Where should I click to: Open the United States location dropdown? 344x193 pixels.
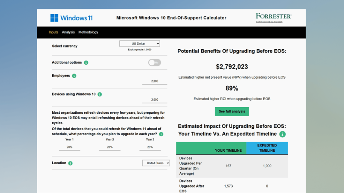pos(156,163)
